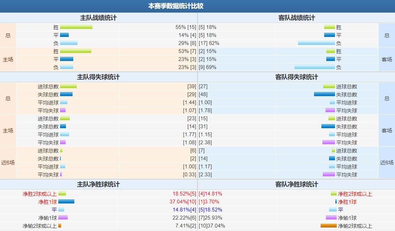395x231 pixels.
Task: Select the 主队战绩统计 section header
Action: [x=98, y=17]
